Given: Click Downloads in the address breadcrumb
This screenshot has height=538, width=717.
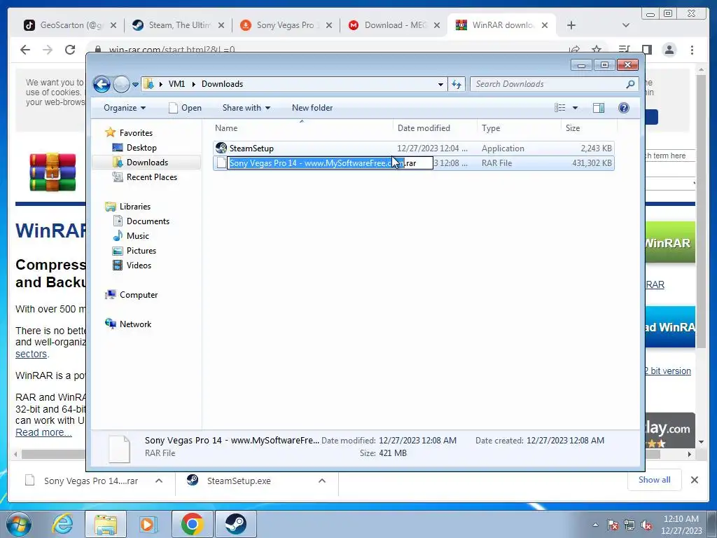Looking at the screenshot, I should click(x=222, y=84).
